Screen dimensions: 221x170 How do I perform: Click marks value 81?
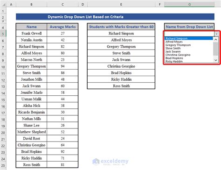coord(62,165)
